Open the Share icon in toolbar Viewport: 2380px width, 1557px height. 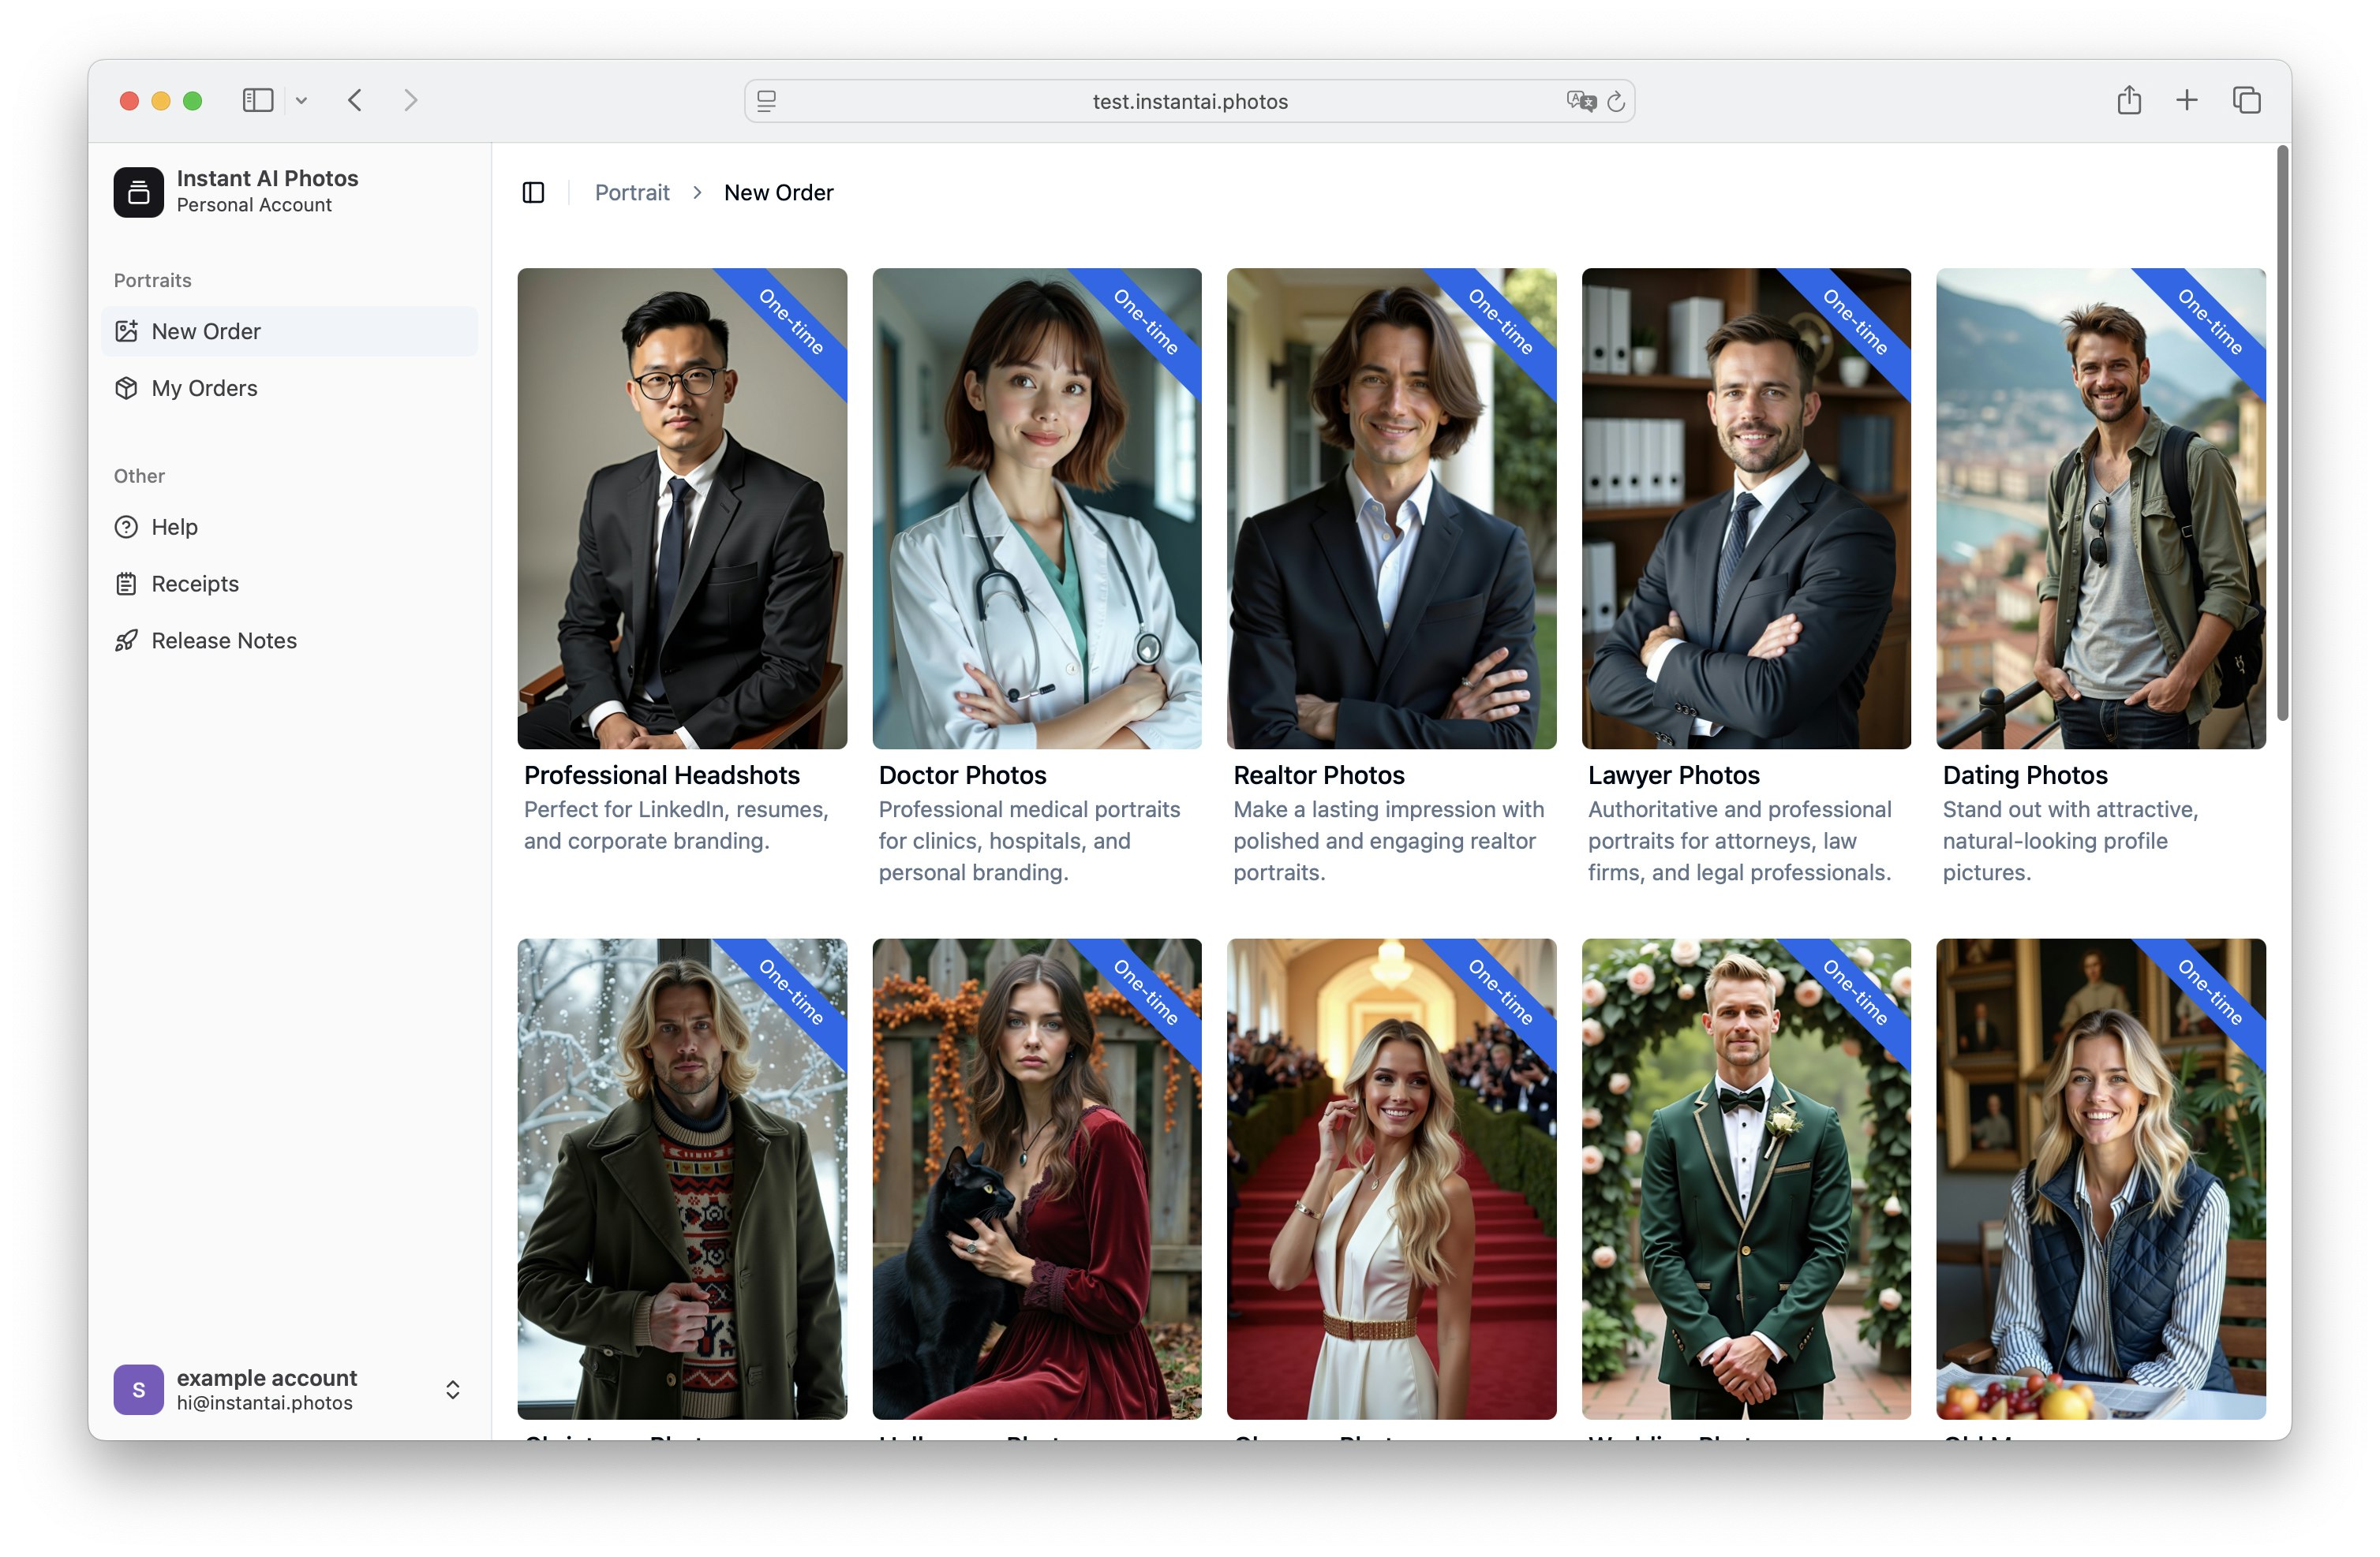[2128, 100]
